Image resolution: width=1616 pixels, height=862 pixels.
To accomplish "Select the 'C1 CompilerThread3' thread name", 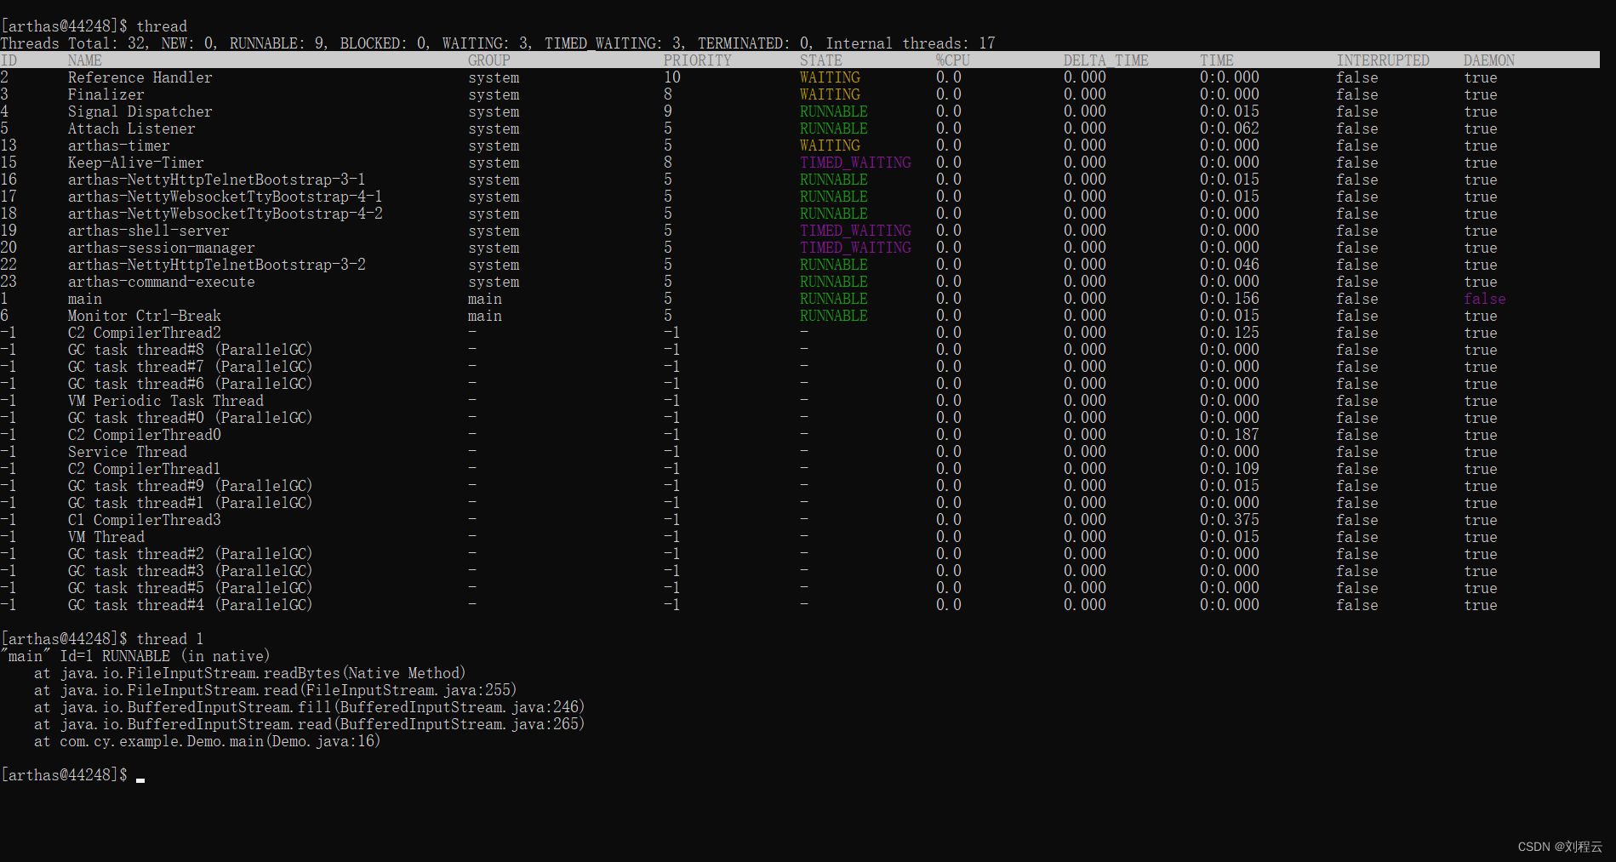I will pos(145,520).
